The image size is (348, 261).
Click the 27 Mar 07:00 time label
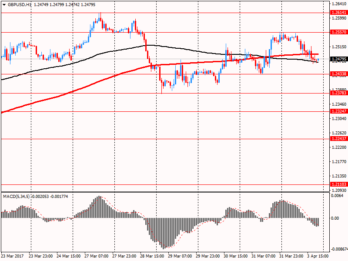[x=97, y=256]
